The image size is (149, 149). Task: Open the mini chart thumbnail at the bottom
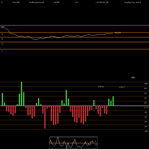tap(74, 143)
